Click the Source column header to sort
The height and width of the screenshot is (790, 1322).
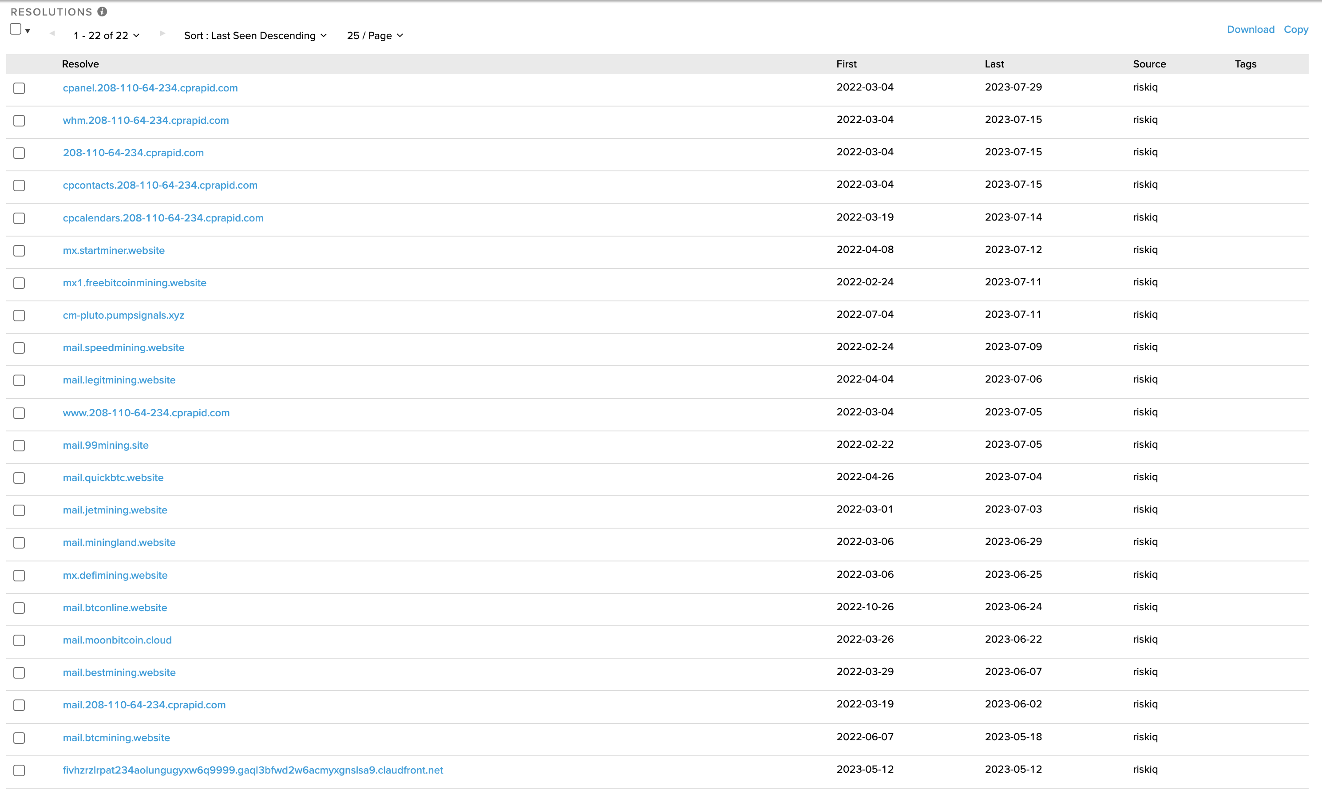pyautogui.click(x=1149, y=64)
